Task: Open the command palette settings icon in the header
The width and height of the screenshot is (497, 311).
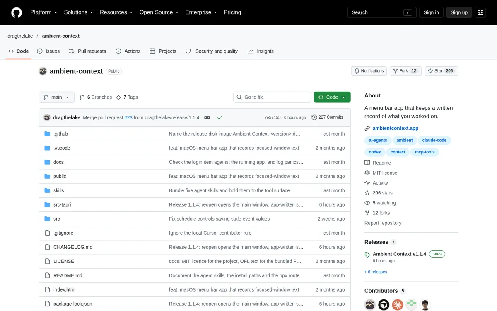Action: pyautogui.click(x=480, y=12)
